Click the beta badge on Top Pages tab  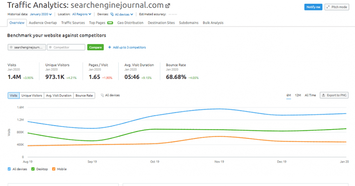click(x=110, y=23)
